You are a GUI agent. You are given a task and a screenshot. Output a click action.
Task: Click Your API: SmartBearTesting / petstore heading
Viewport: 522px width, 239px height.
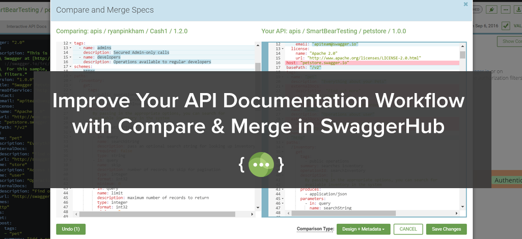point(334,31)
